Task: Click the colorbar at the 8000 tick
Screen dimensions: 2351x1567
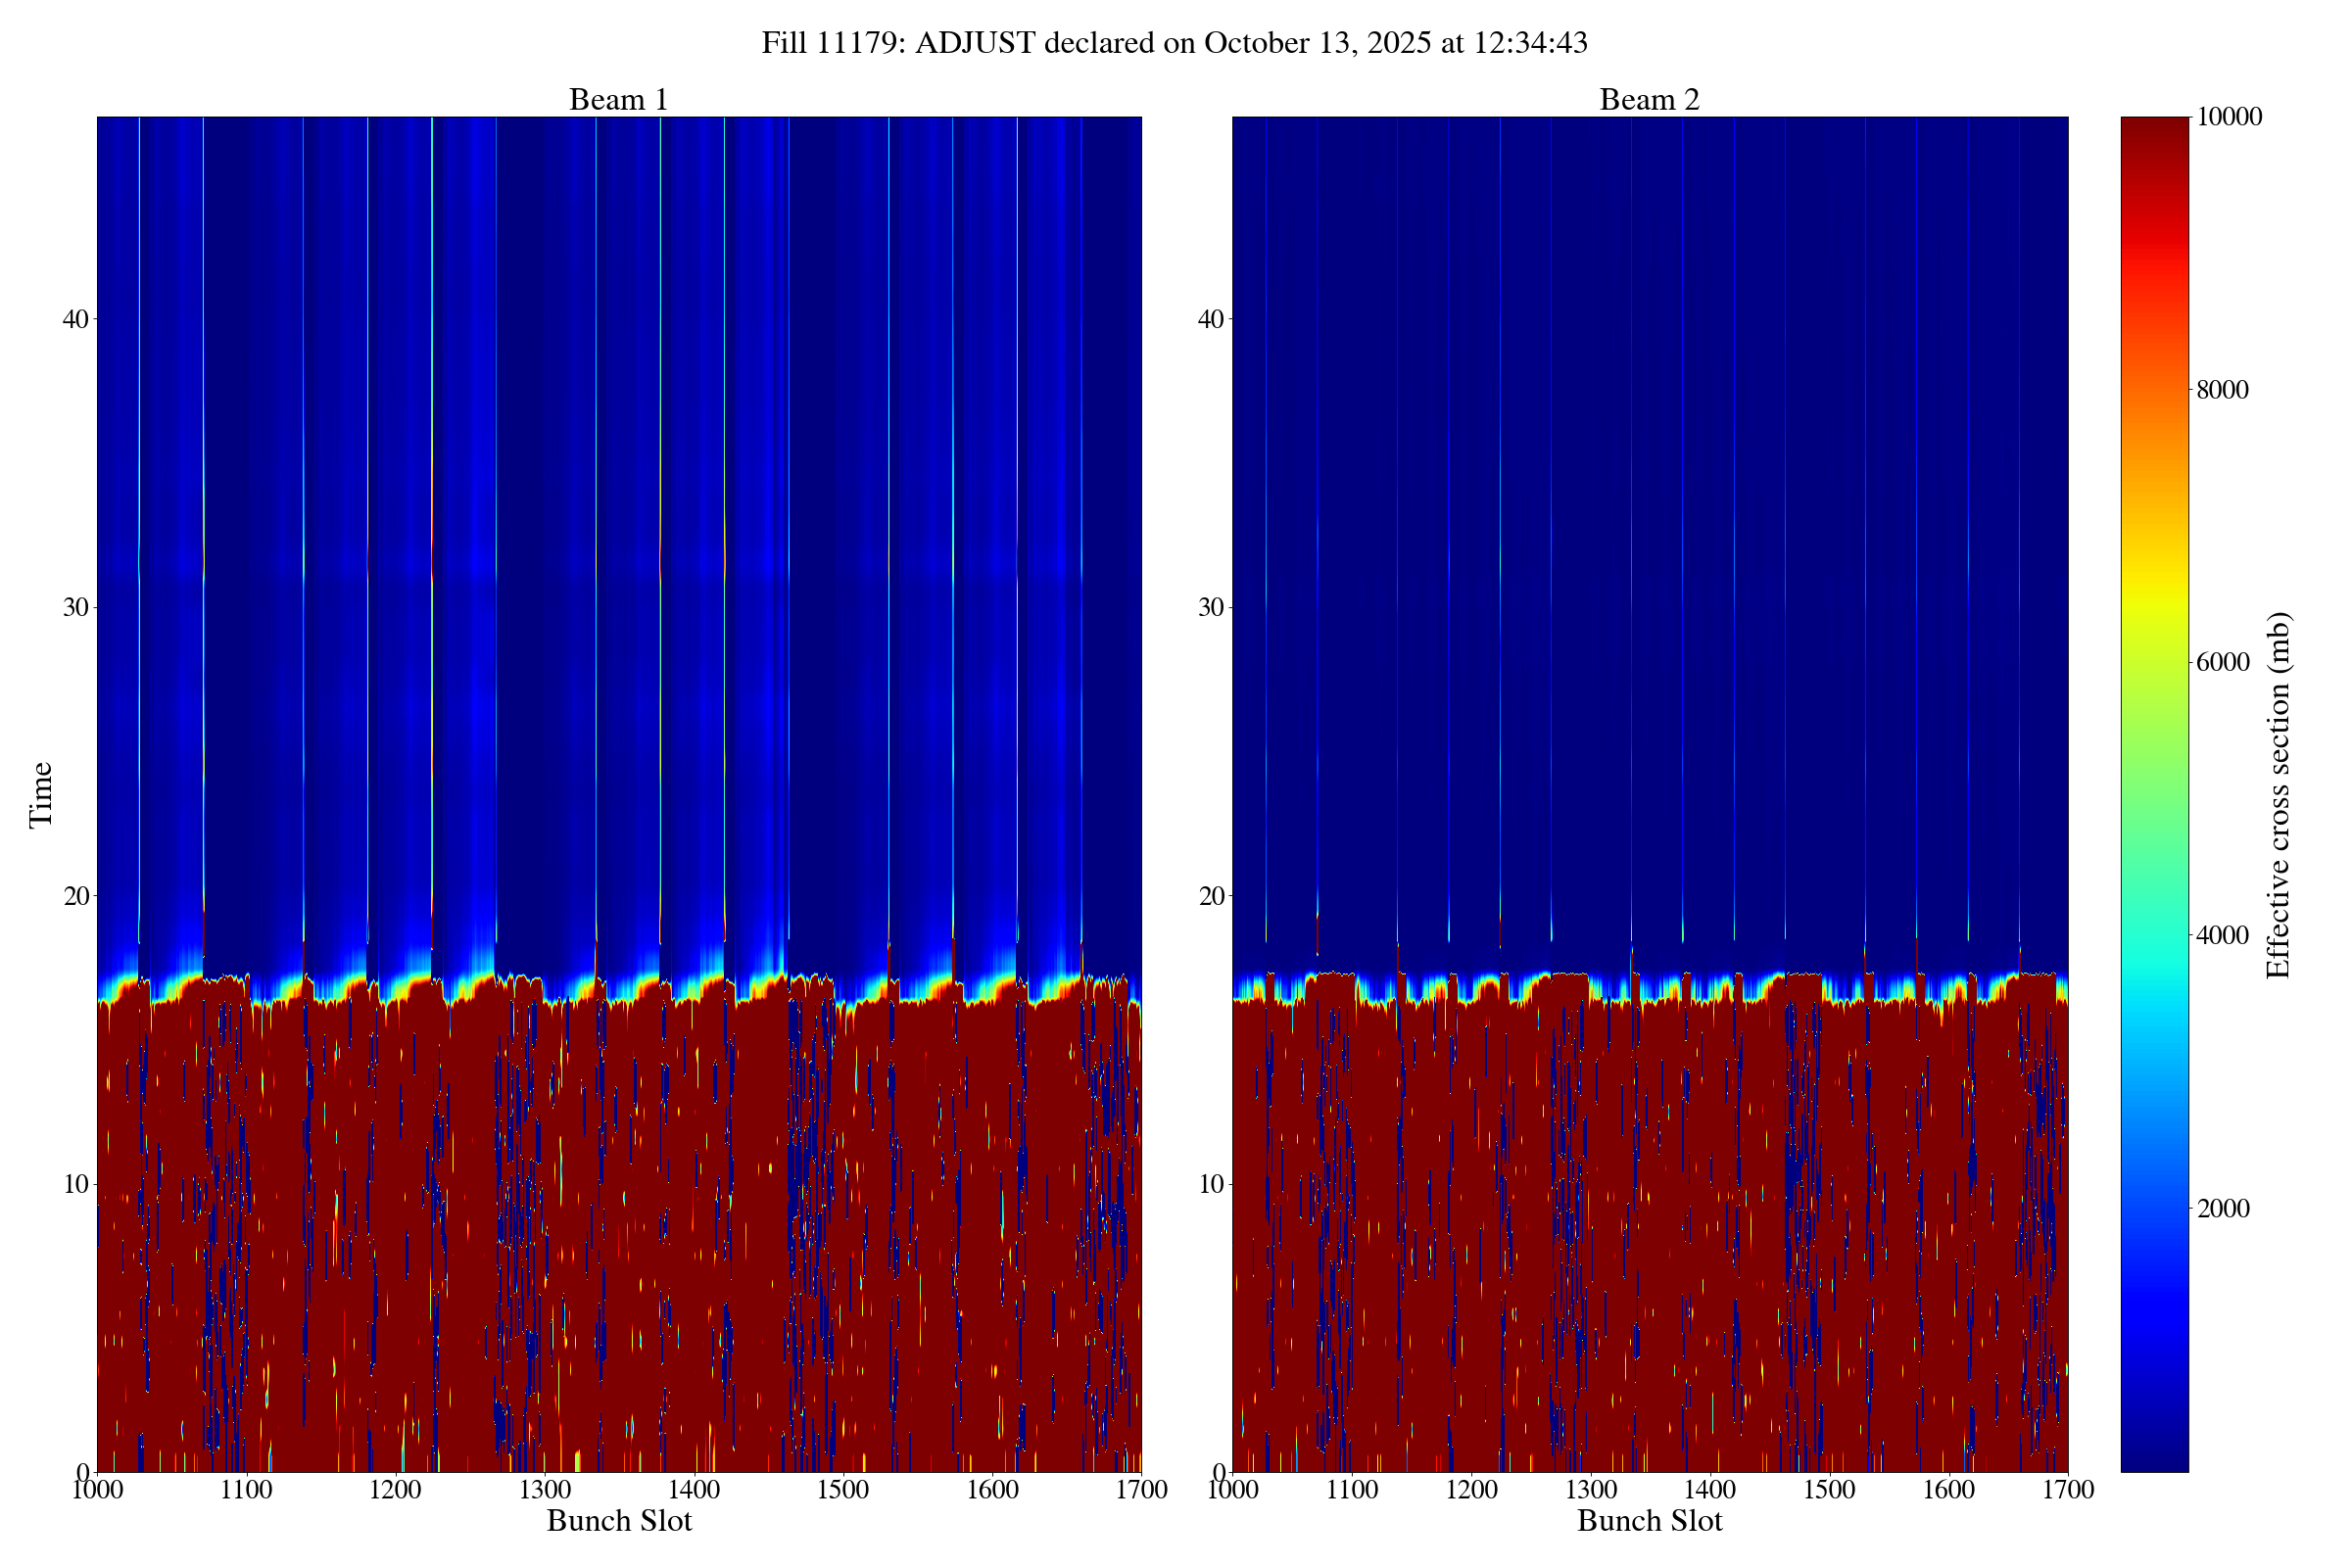Action: (2154, 390)
